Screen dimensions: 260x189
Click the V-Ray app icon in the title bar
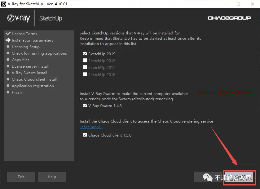pos(4,4)
